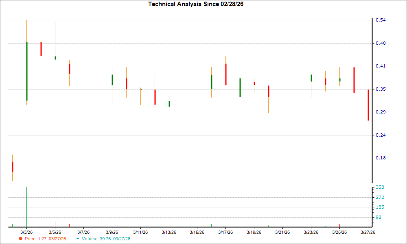Click the tall volume spike bar under 3/5/26
407x244 pixels.
[x=27, y=205]
